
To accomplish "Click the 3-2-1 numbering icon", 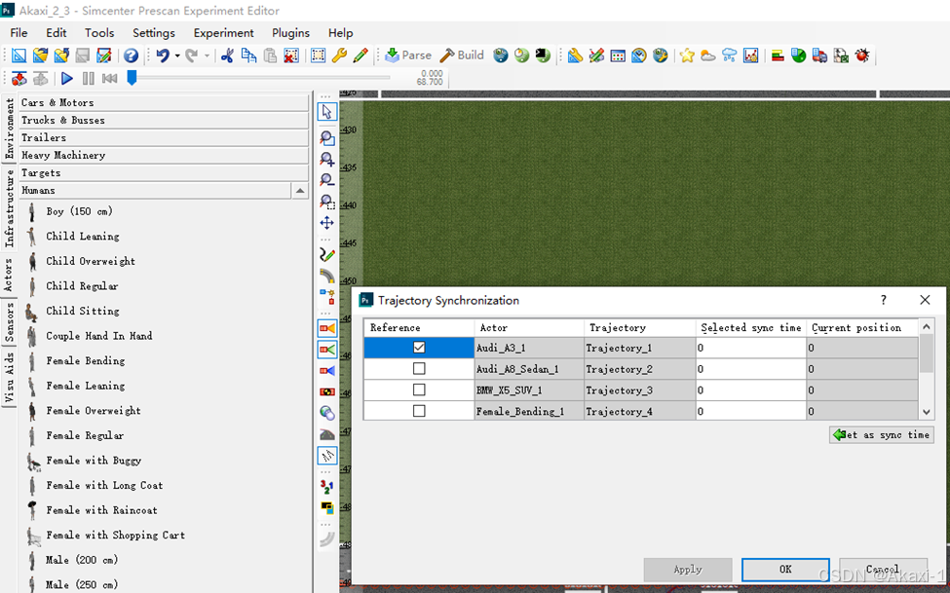I will click(327, 487).
